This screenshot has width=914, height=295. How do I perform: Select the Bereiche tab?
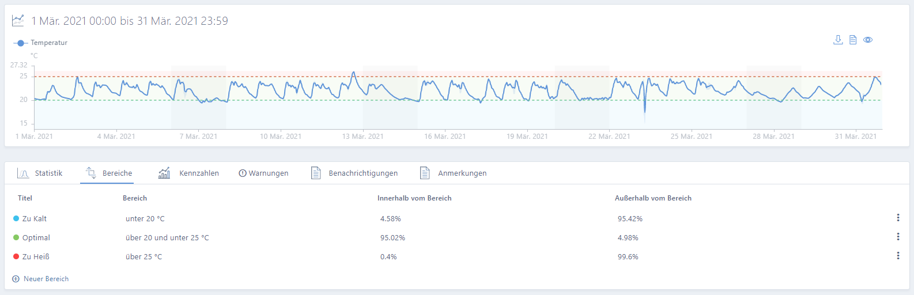tap(109, 173)
